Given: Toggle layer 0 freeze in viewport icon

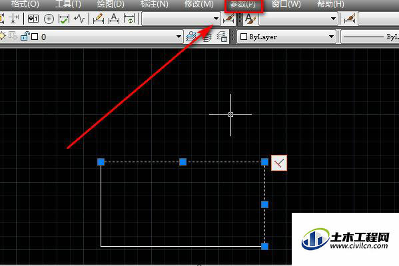Looking at the screenshot, I should tap(13, 36).
